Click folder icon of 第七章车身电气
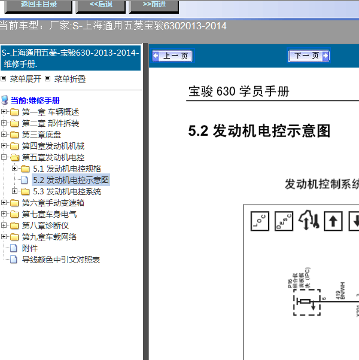 14,214
